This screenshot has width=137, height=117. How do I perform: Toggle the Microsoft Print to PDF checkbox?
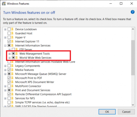click(x=9, y=78)
